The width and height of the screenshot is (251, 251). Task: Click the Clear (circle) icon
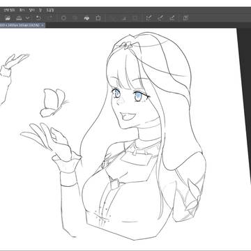point(63,18)
